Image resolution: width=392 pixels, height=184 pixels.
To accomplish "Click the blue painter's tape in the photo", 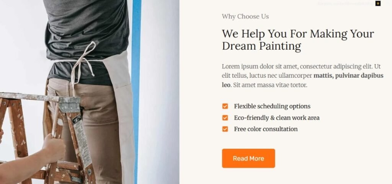I will [136, 92].
